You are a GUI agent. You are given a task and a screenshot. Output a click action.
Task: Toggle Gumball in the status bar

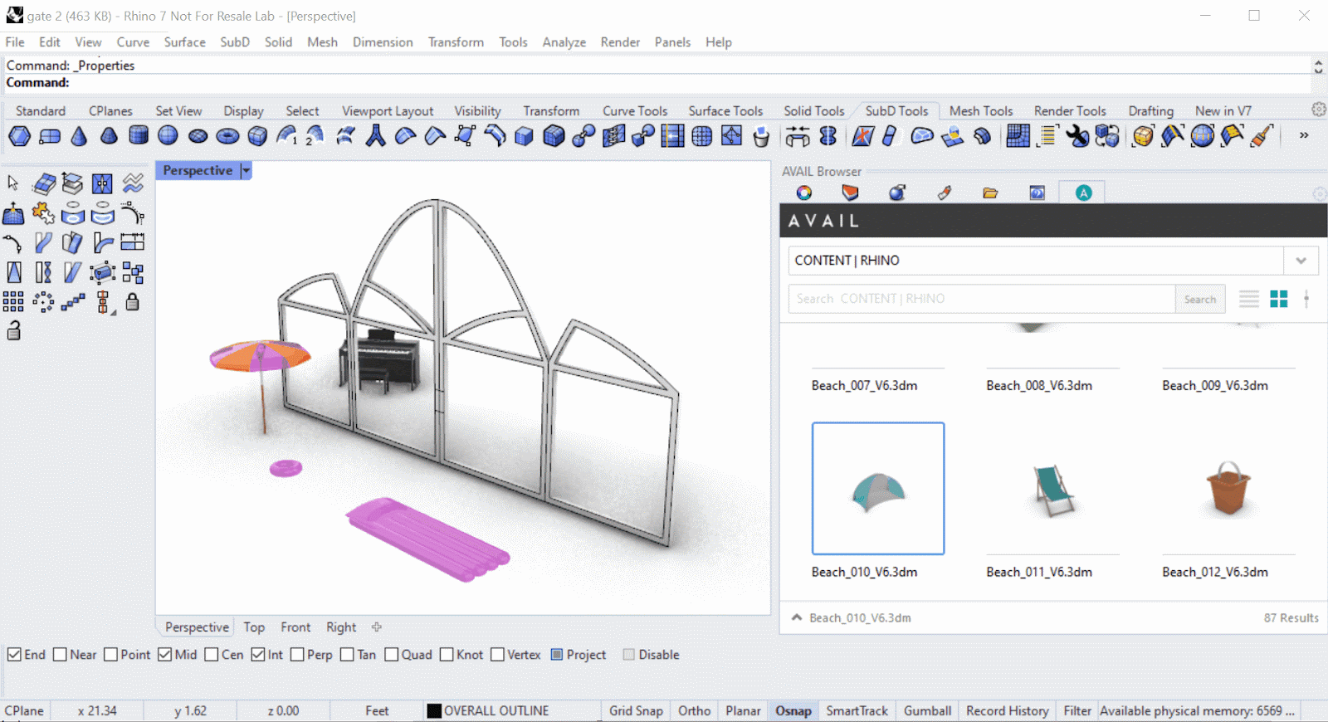click(927, 711)
